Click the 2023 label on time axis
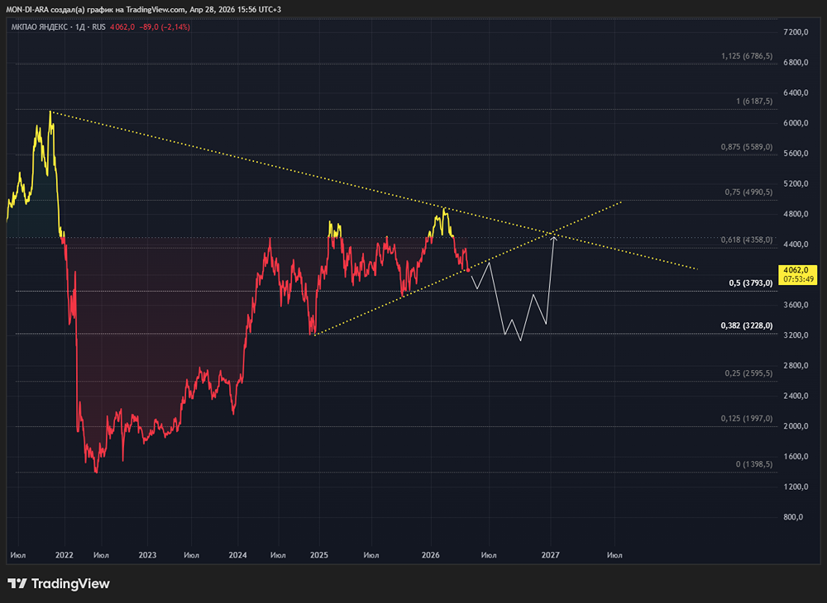827x603 pixels. tap(147, 555)
